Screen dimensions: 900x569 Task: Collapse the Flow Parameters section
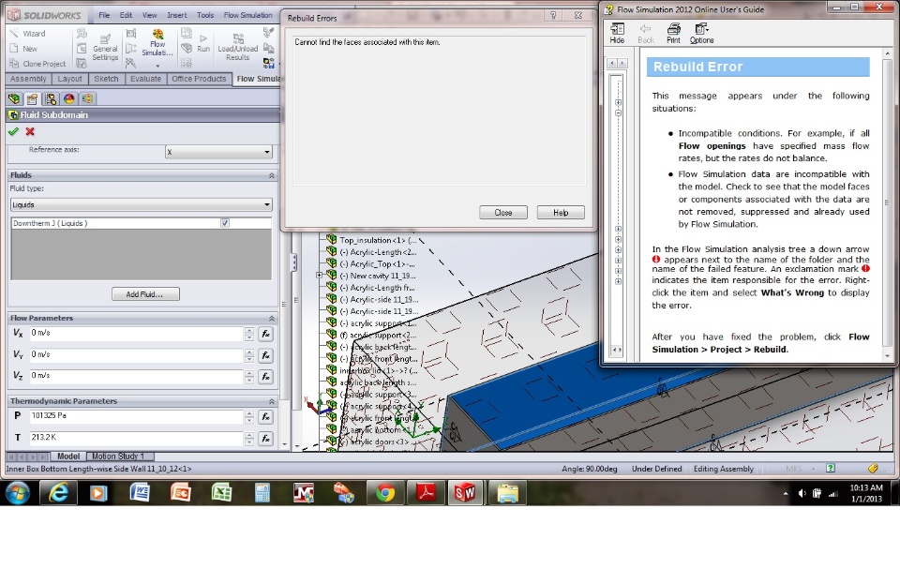[x=272, y=318]
